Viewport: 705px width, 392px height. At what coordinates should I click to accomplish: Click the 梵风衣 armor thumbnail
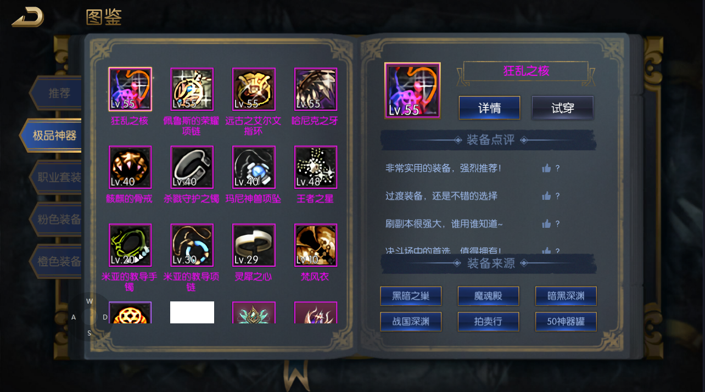pos(316,245)
